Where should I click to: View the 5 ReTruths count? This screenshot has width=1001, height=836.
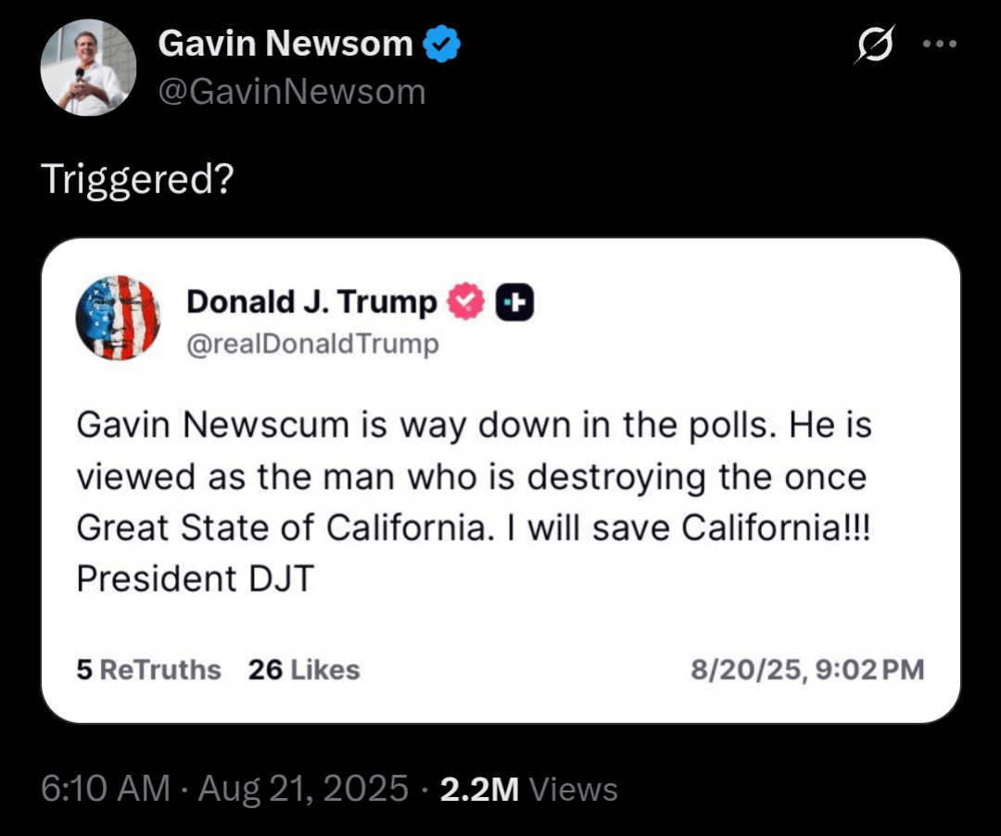(148, 670)
